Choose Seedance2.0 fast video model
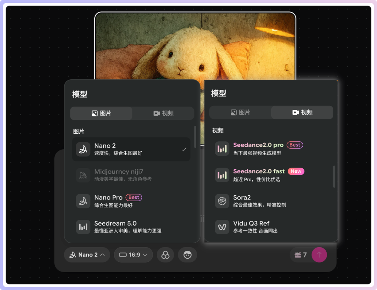377x290 pixels. pyautogui.click(x=269, y=175)
